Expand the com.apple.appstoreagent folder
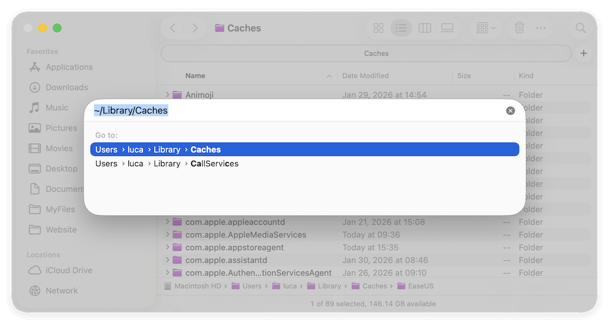This screenshot has width=609, height=324. coord(167,247)
